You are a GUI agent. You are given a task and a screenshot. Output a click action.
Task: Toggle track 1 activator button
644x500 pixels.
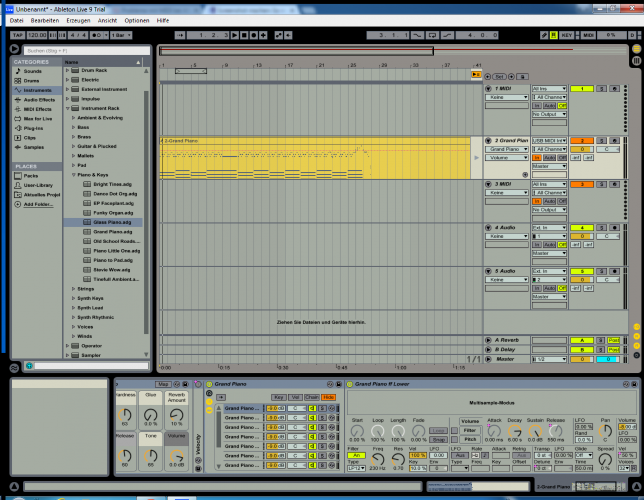(582, 89)
